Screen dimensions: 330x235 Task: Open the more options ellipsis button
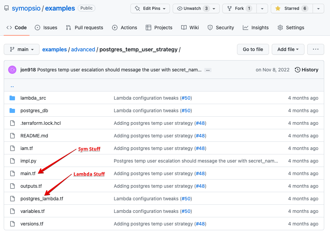pyautogui.click(x=315, y=49)
